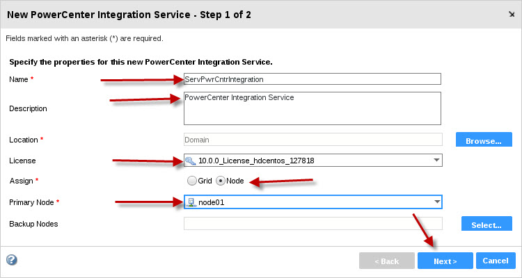Open the 10.0.0_License_hdcentos_127818 combo box
The height and width of the screenshot is (278, 522).
[x=313, y=161]
